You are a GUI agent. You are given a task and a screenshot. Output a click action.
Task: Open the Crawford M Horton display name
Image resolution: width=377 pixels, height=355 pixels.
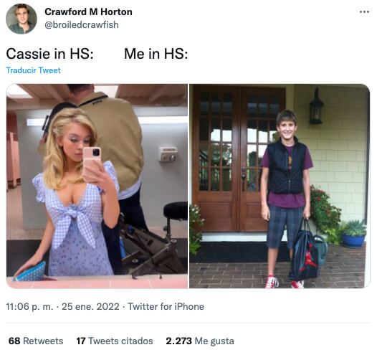[x=88, y=11]
